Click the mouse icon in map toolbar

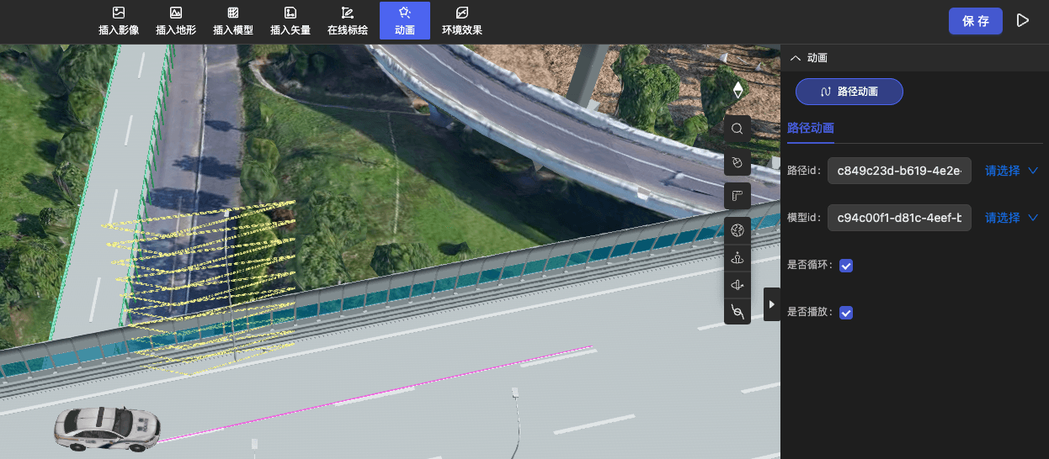737,161
